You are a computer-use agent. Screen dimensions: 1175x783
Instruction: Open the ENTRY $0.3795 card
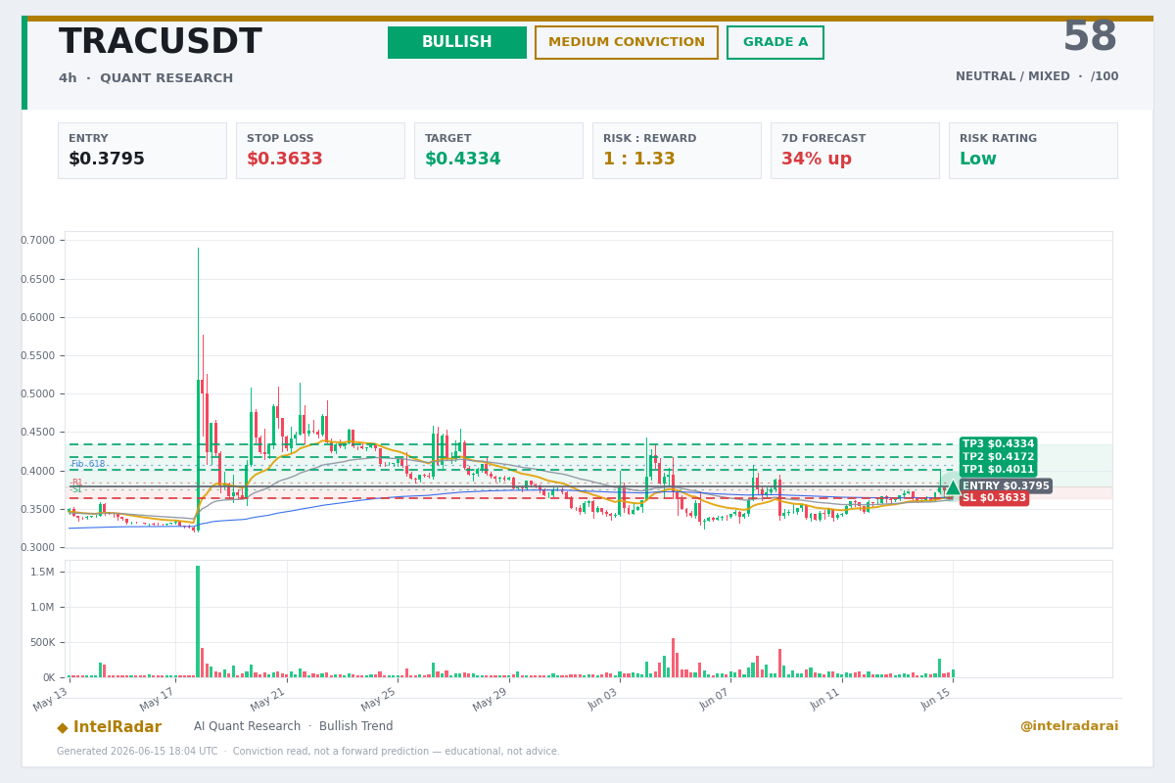(142, 150)
